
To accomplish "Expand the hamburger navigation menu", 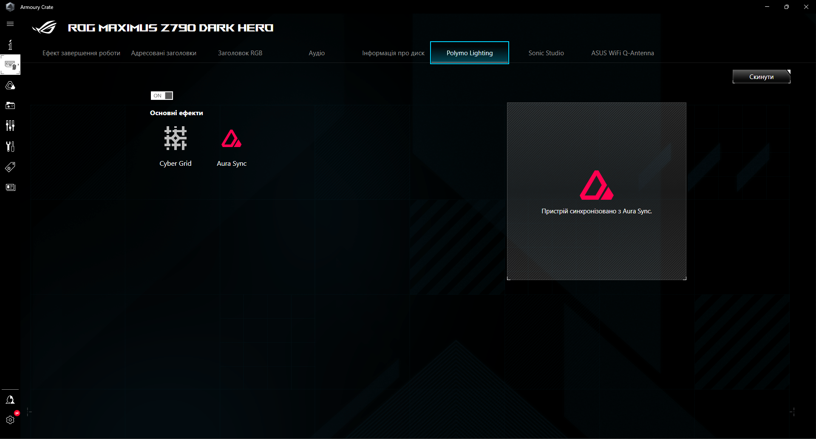I will tap(10, 24).
